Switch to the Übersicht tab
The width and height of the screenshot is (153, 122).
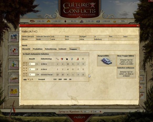coord(26,49)
